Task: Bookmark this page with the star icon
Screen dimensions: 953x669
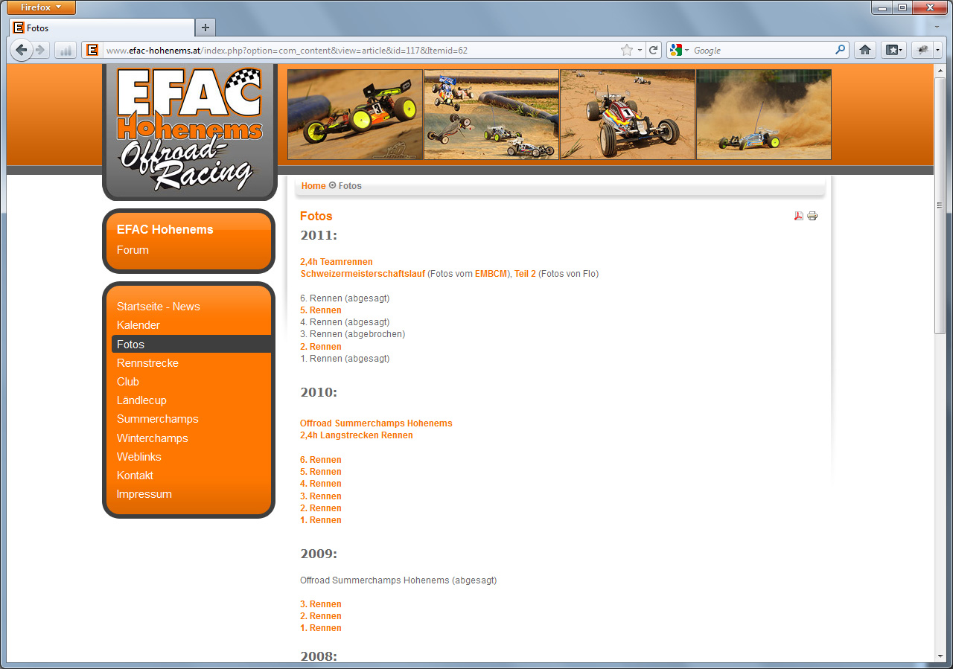Action: point(627,50)
